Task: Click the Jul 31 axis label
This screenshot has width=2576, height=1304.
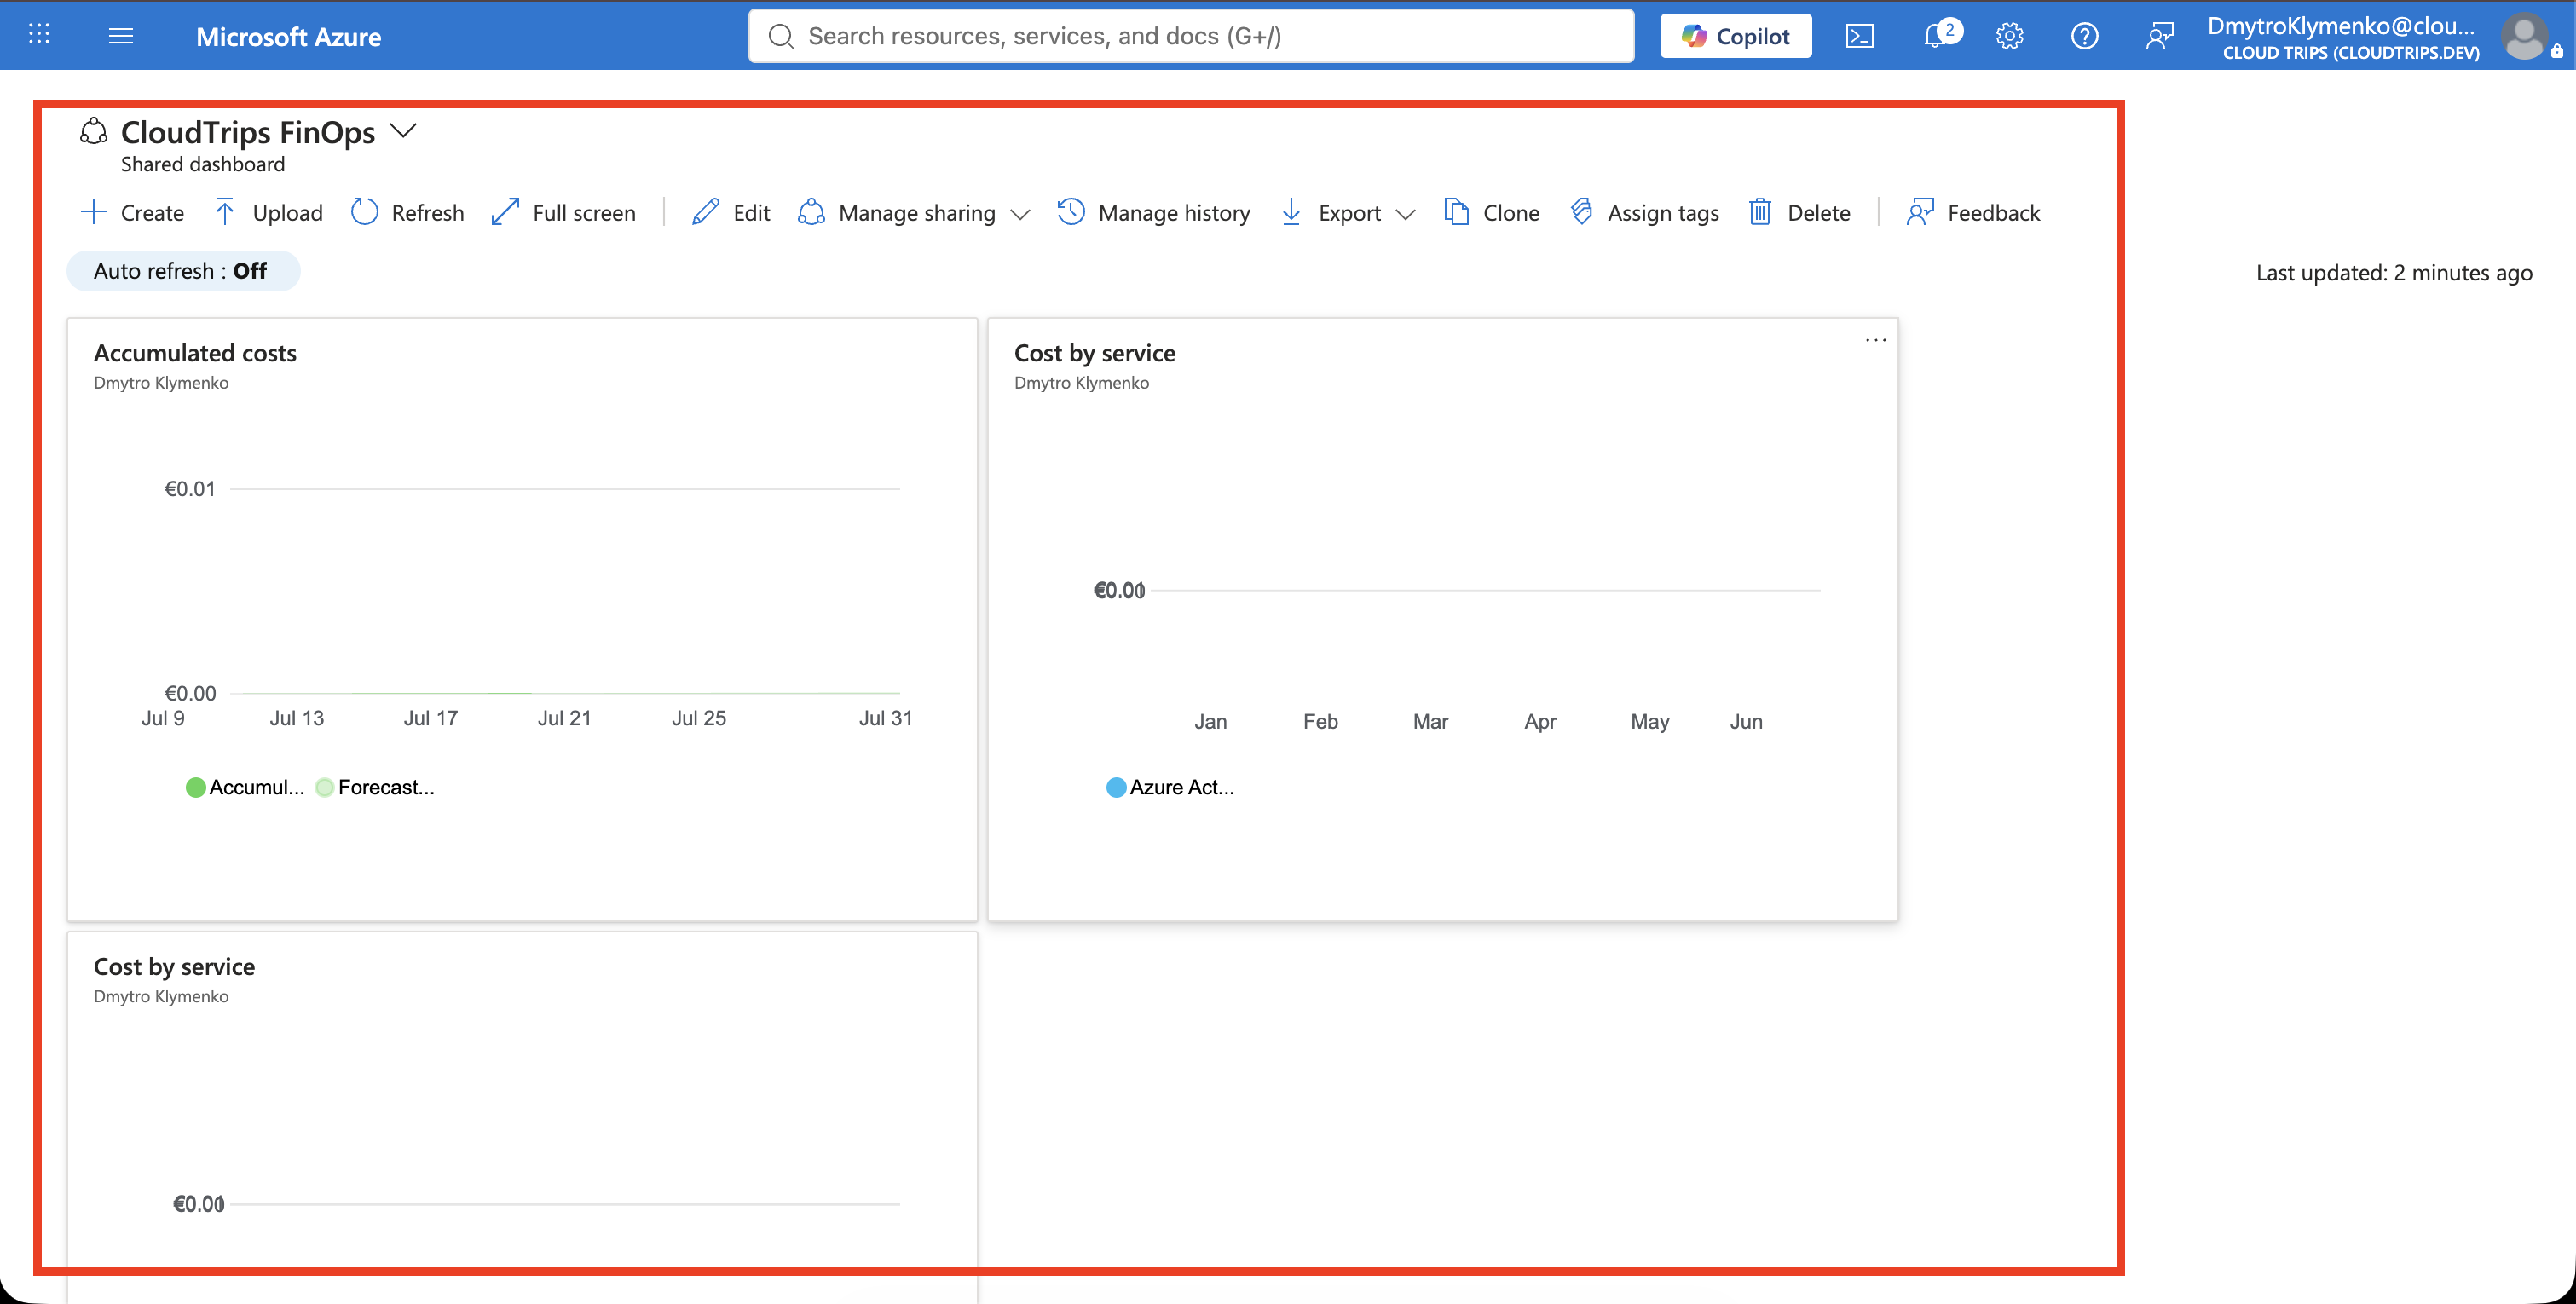Action: pyautogui.click(x=885, y=718)
